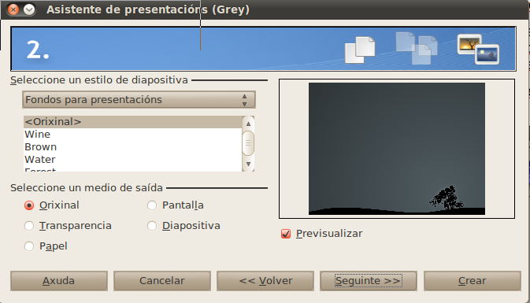Click the grey slide preview thumbnail
The image size is (530, 303).
coord(397,149)
